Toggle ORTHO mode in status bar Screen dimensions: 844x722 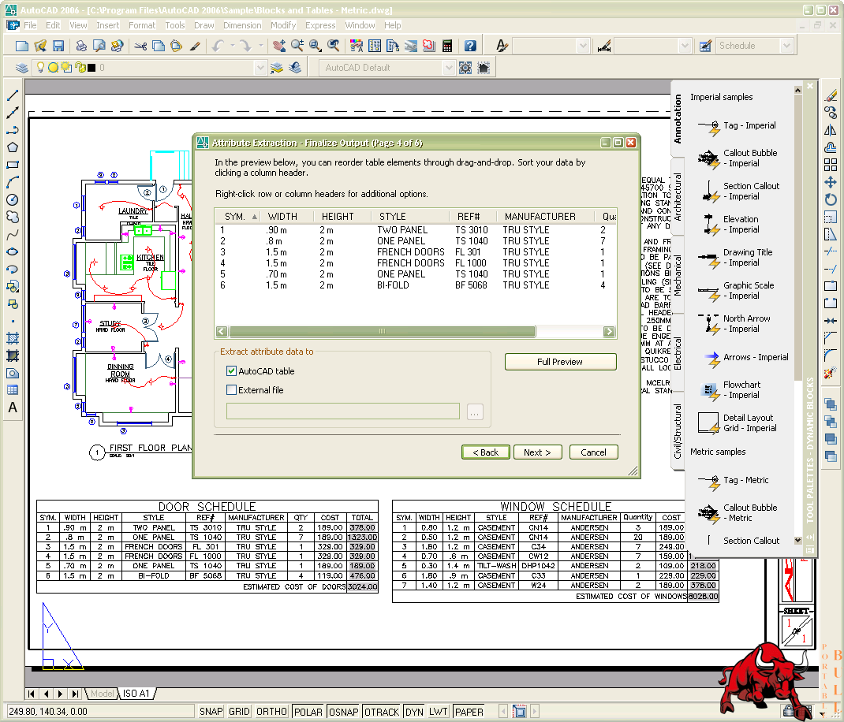point(272,711)
